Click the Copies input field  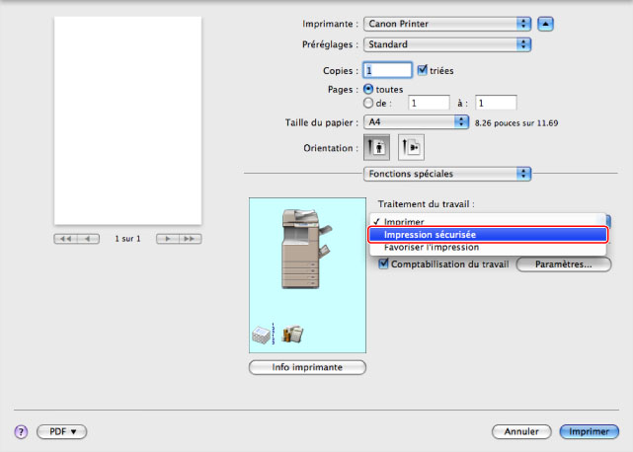(387, 71)
